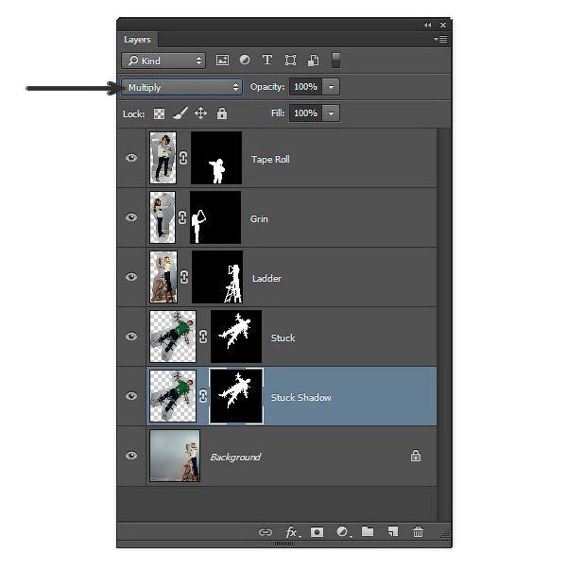Select the Tape Roll layer mask
567x570 pixels.
pyautogui.click(x=216, y=158)
